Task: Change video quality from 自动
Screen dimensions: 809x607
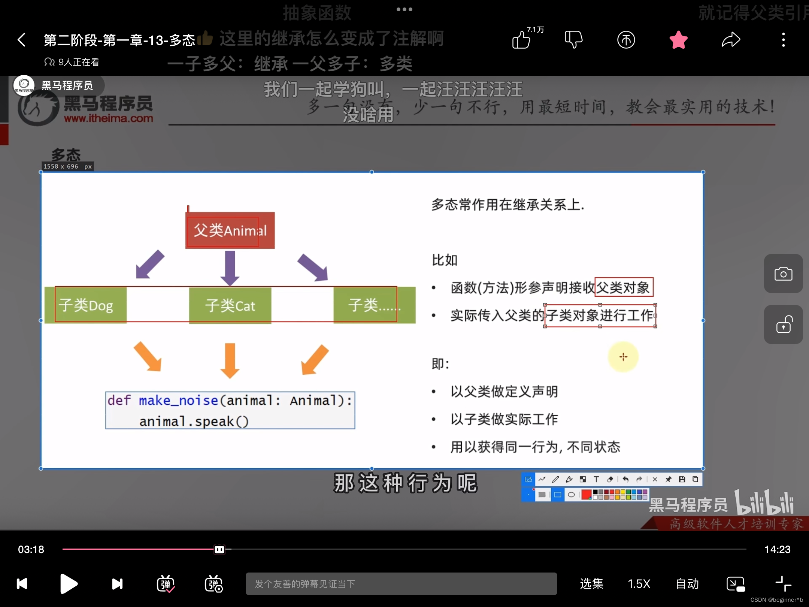Action: tap(687, 583)
